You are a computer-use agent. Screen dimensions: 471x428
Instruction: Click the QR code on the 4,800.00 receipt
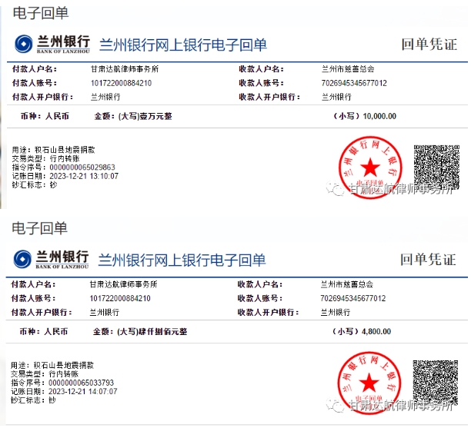[436, 383]
